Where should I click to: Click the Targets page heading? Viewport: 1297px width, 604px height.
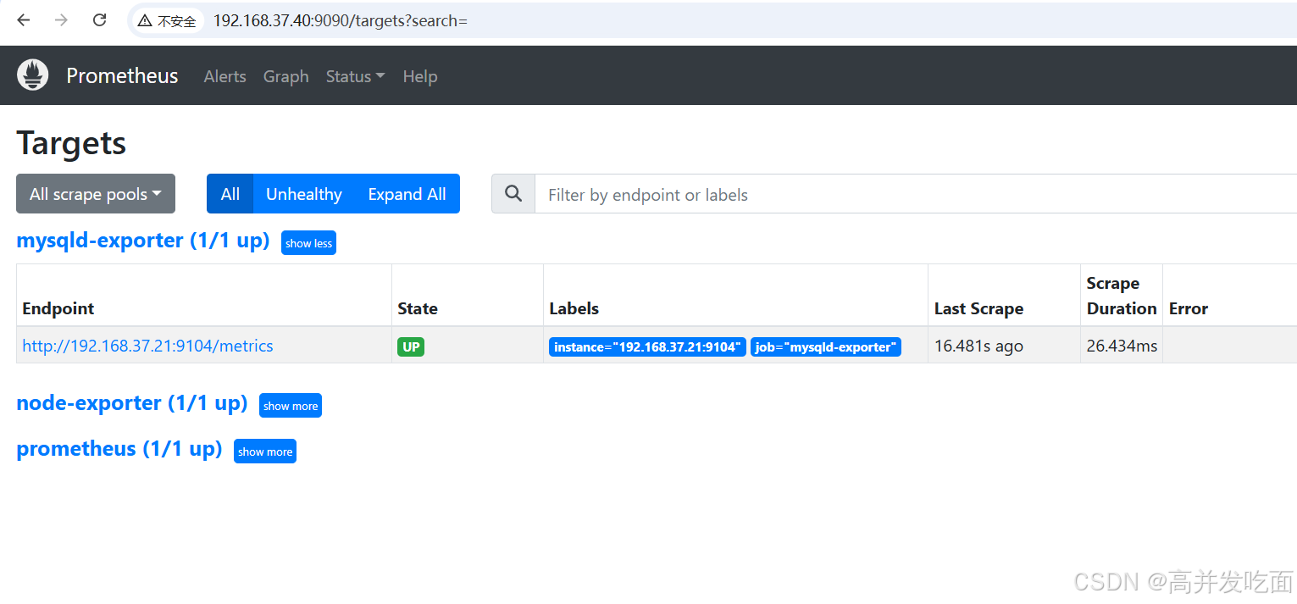click(71, 143)
